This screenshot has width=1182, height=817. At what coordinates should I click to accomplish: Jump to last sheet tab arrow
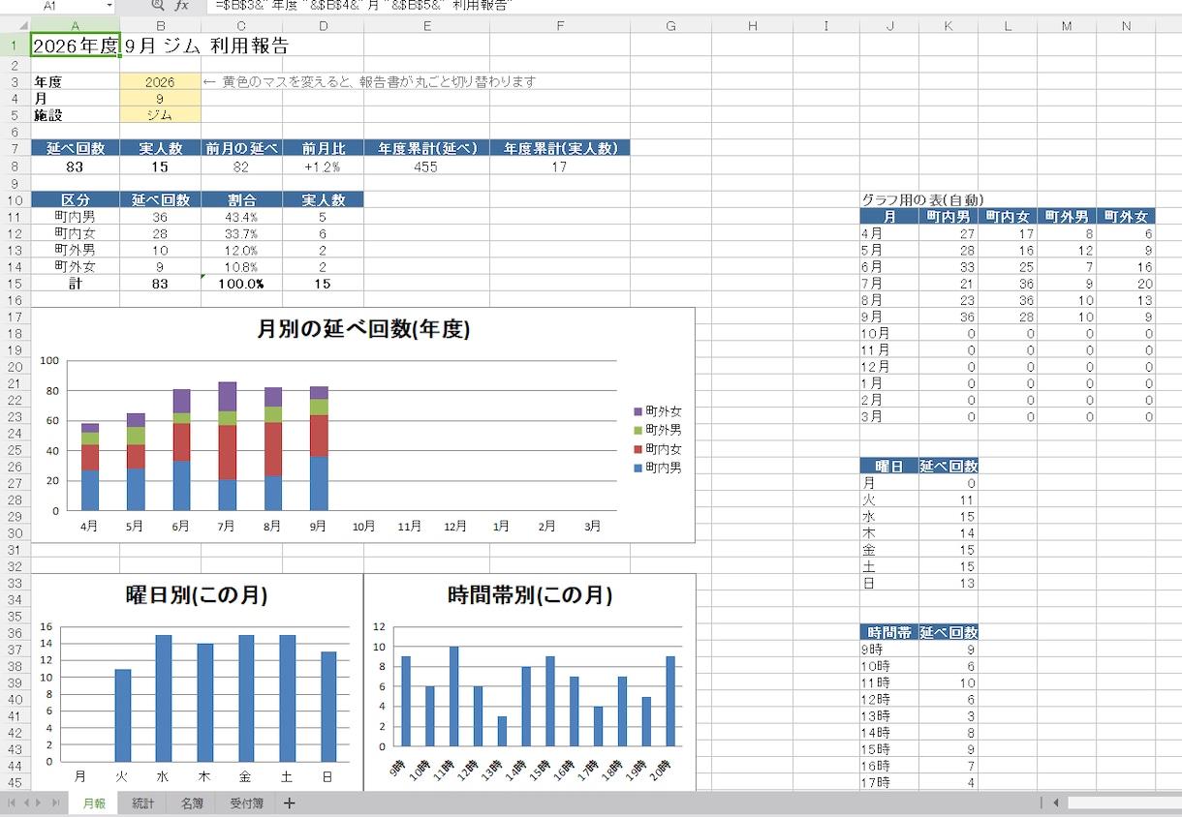pos(55,803)
